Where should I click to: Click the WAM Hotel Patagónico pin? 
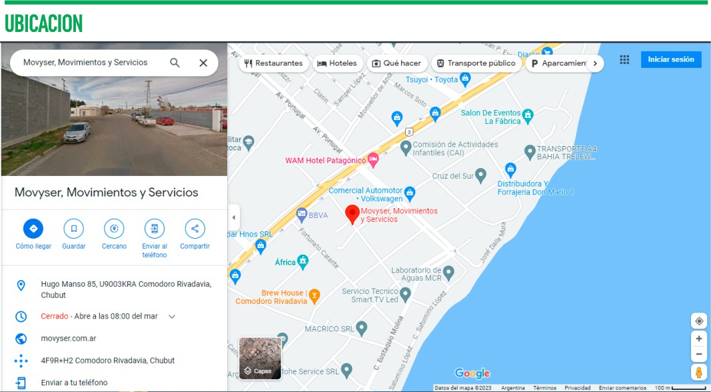click(x=372, y=160)
